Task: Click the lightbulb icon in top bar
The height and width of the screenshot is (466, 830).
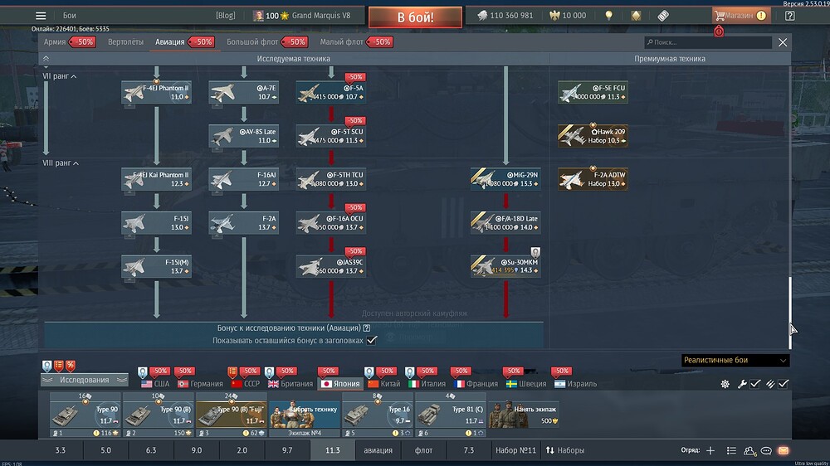Action: point(608,15)
